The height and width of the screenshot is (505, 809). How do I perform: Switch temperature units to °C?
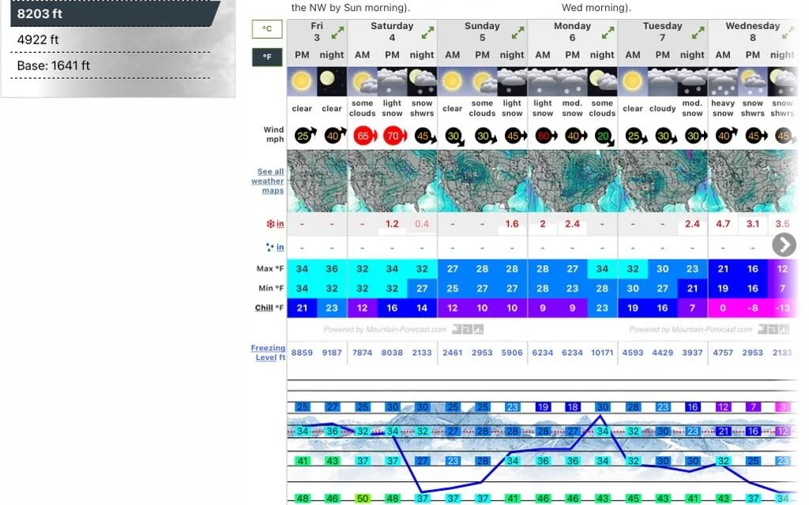[x=267, y=29]
